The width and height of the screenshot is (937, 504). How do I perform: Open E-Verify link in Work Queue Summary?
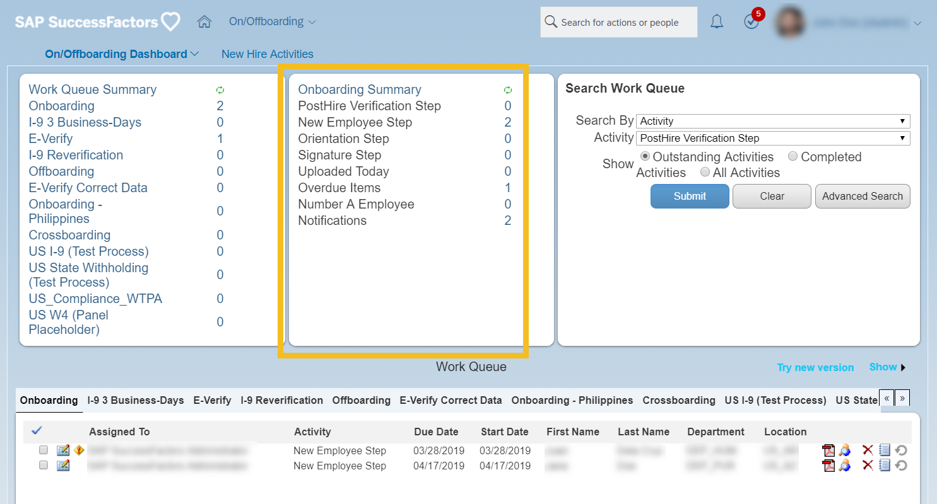50,139
